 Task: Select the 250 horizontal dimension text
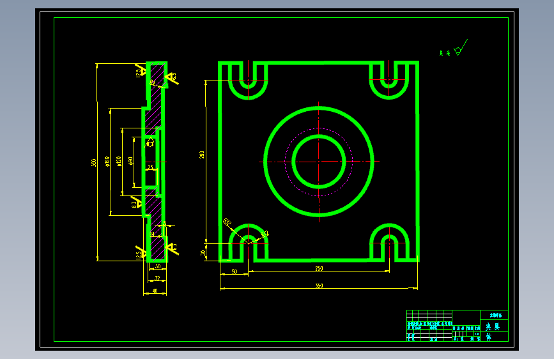[319, 268]
